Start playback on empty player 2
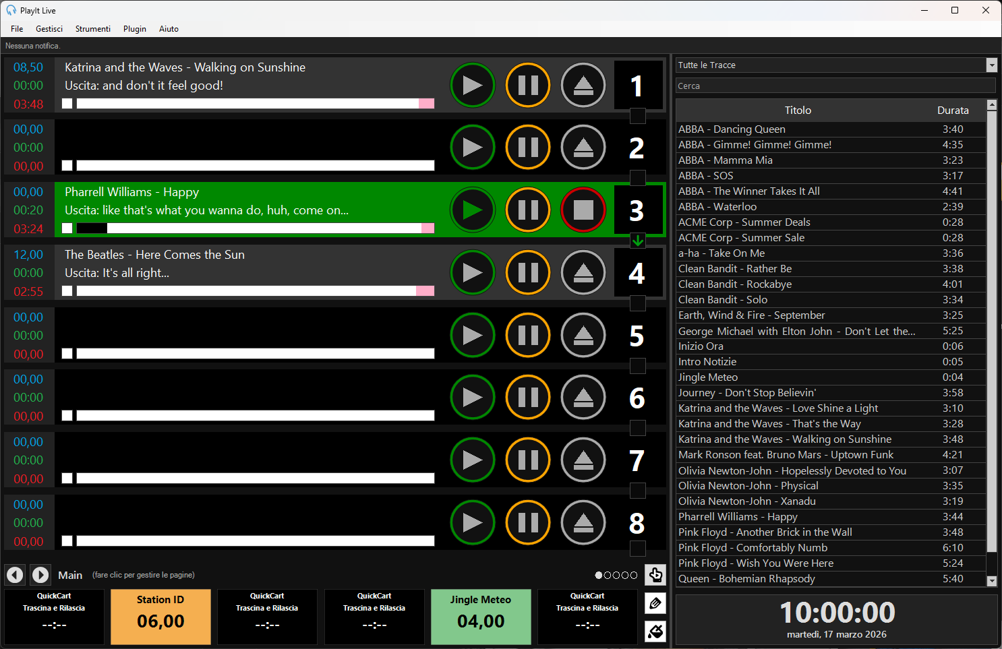The width and height of the screenshot is (1002, 649). click(x=472, y=148)
